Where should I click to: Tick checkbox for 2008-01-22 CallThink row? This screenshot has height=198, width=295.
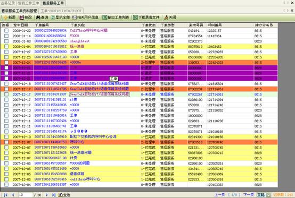coord(6,30)
